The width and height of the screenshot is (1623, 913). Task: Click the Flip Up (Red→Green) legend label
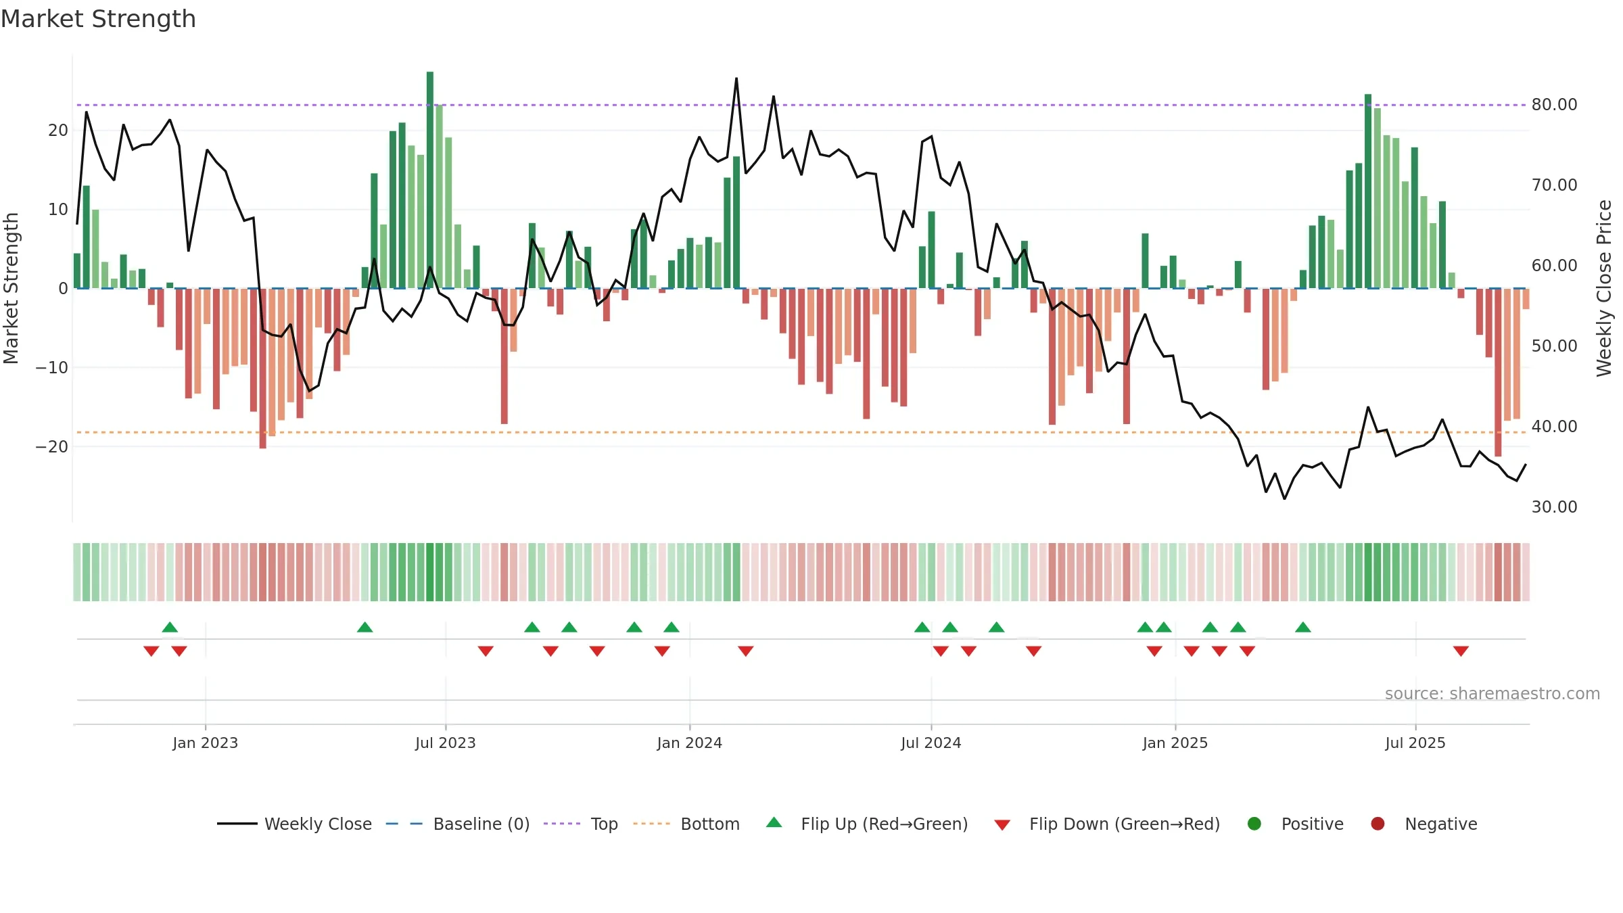(885, 824)
